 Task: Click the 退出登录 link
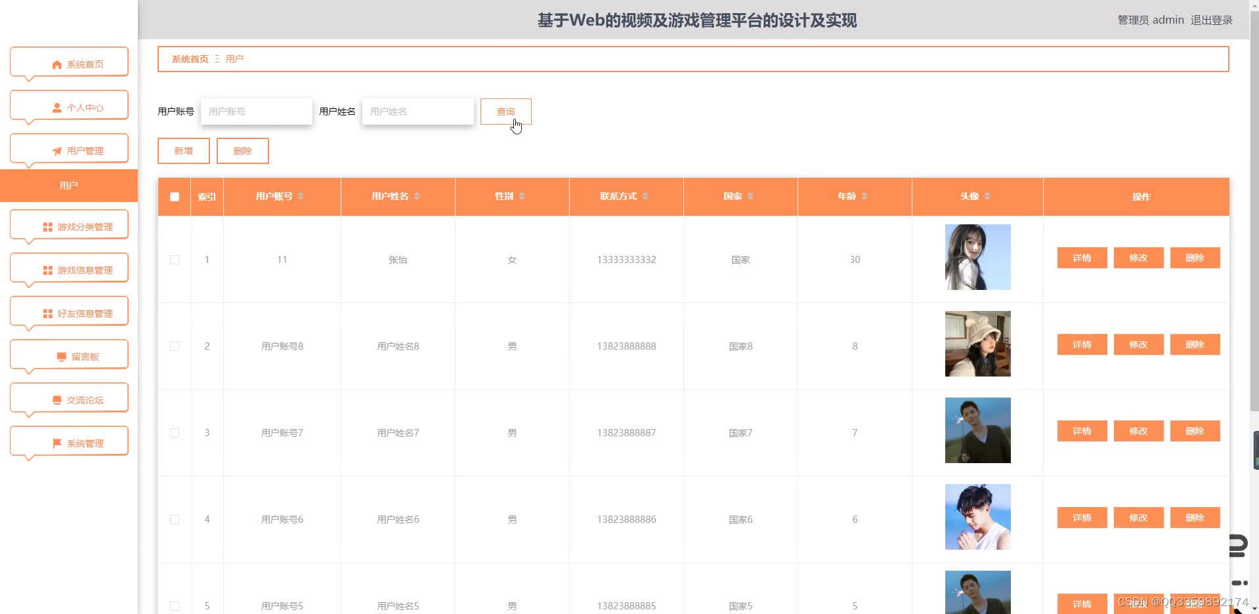tap(1212, 20)
